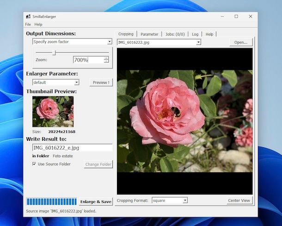Expand the Cropping Format square dropdown

tap(185, 201)
